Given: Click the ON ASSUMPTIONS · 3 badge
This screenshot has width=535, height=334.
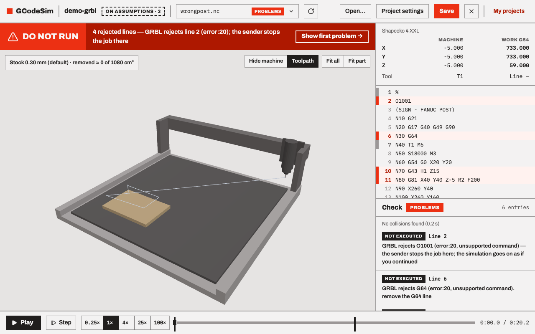Looking at the screenshot, I should point(133,11).
